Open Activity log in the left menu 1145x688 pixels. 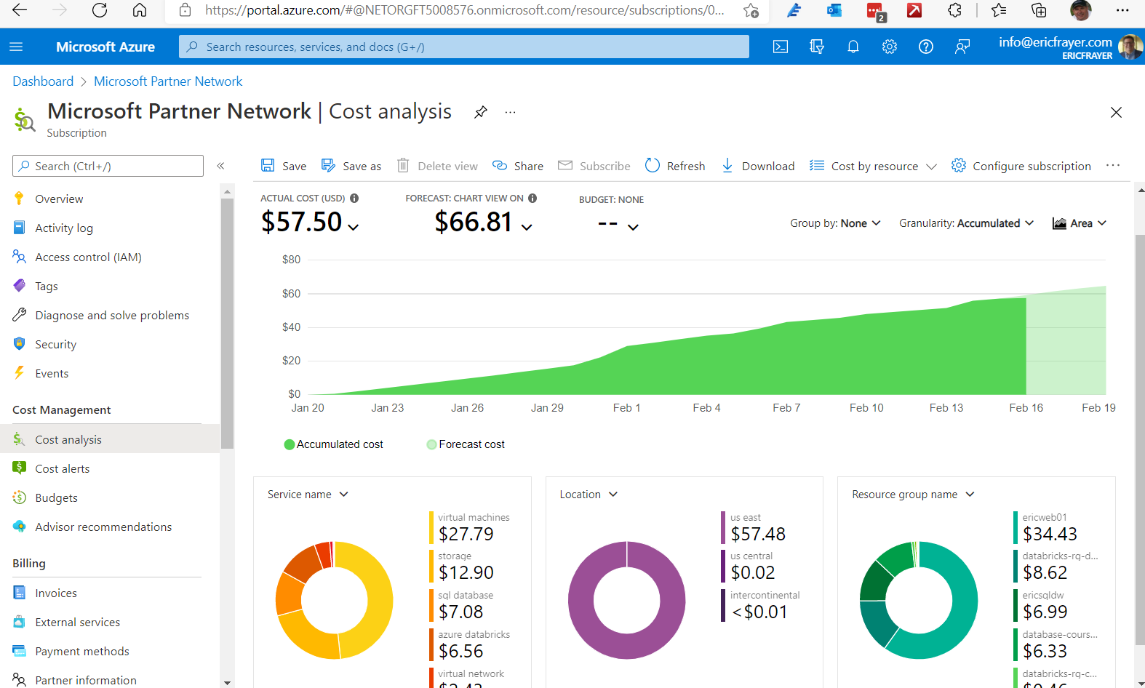click(x=64, y=228)
